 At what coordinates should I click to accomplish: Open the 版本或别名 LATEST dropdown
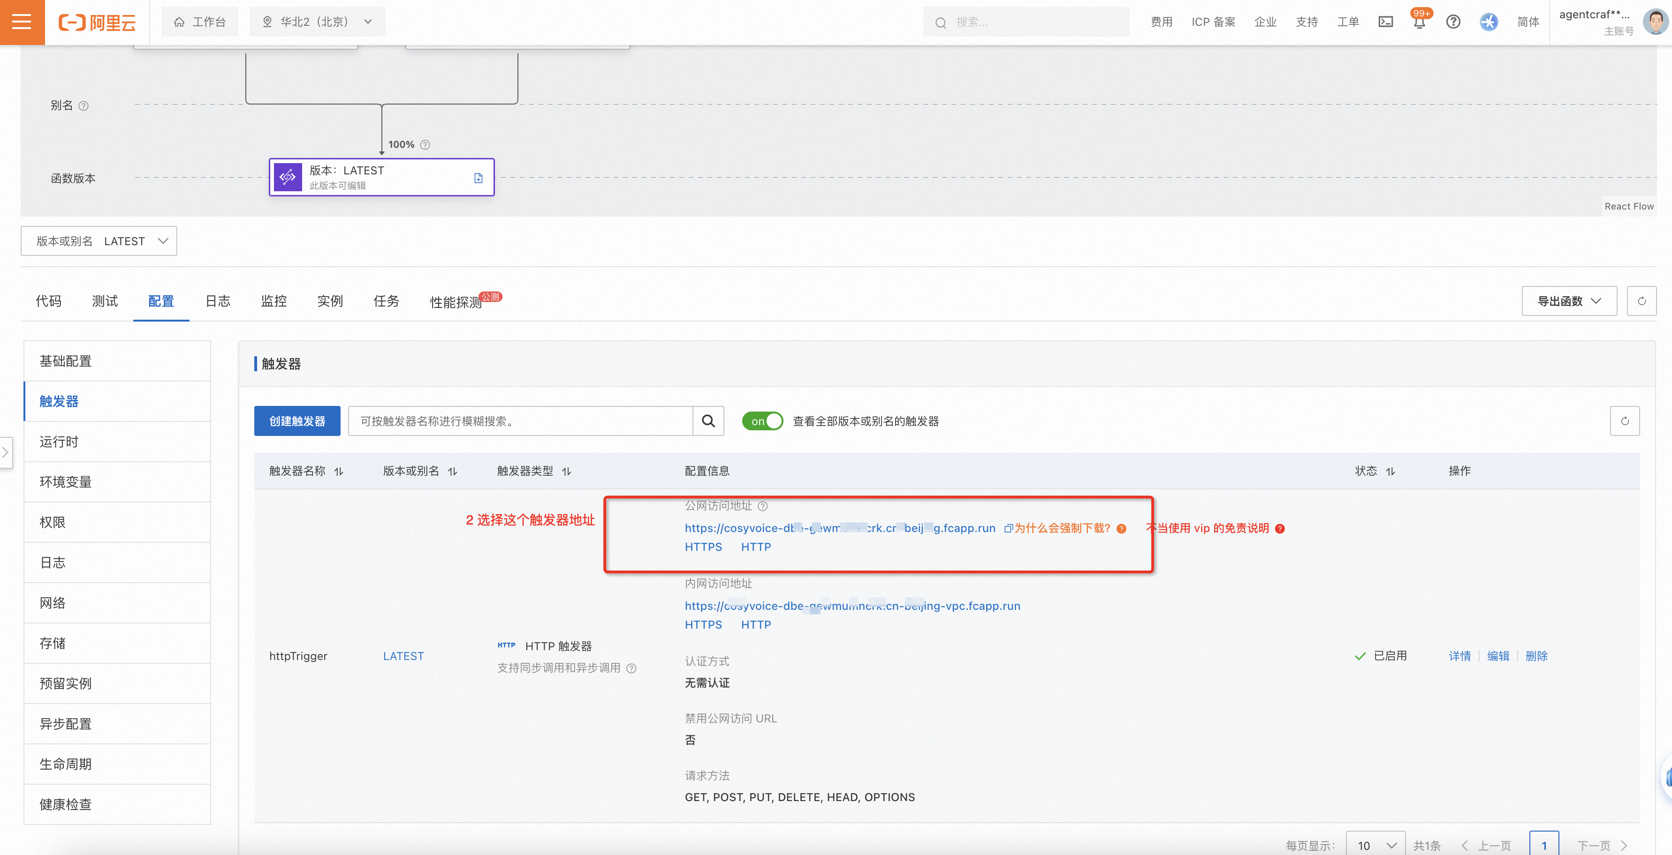click(x=99, y=240)
